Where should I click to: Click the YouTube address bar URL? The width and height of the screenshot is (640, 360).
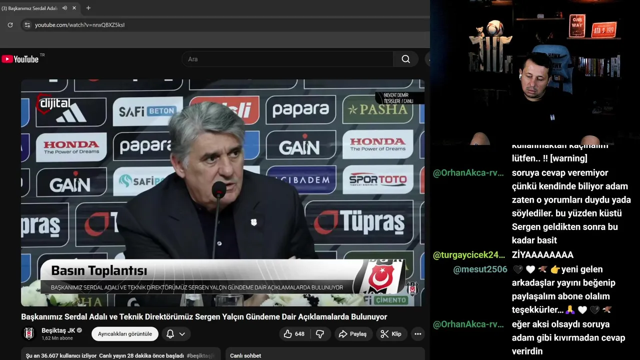pos(79,25)
